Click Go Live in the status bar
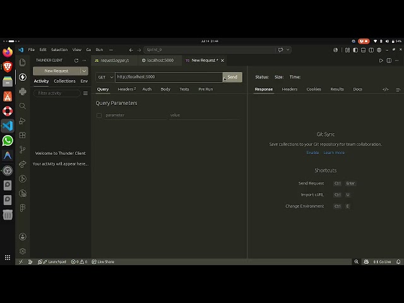This screenshot has width=404, height=303. (x=382, y=261)
